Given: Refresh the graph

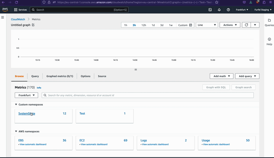Looking at the screenshot, I should pos(246,25).
